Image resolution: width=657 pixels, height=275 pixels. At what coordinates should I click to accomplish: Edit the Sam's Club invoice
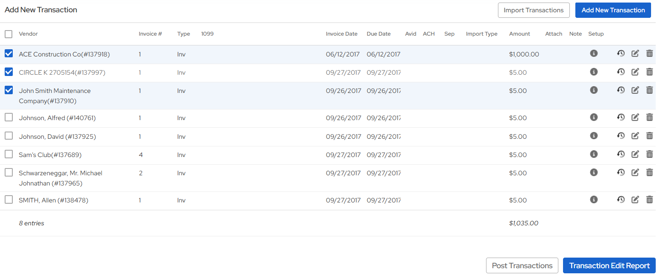[635, 154]
